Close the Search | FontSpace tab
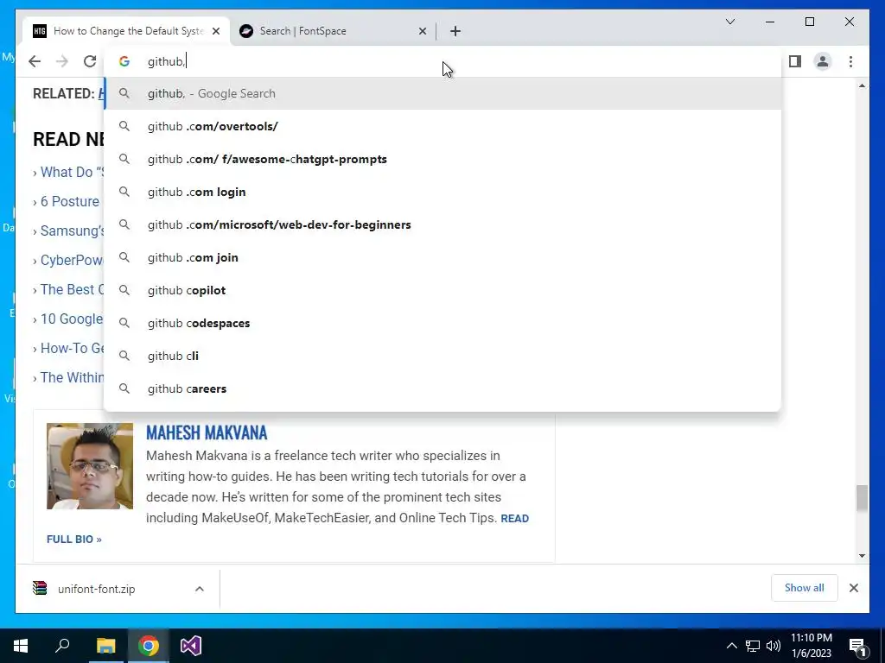Viewport: 885px width, 663px height. pyautogui.click(x=422, y=31)
